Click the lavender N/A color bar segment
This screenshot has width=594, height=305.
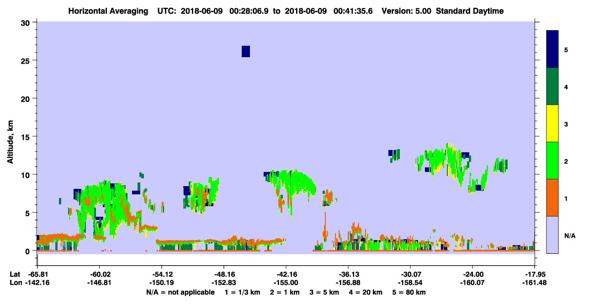point(552,235)
